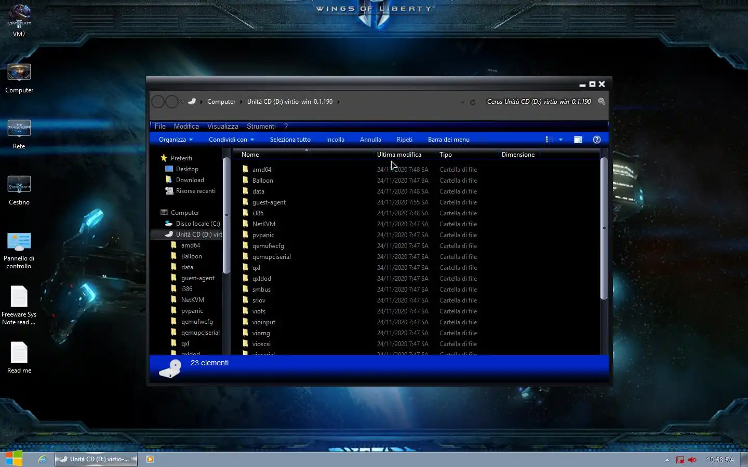Open the Condividi con dropdown
The image size is (748, 467).
231,140
